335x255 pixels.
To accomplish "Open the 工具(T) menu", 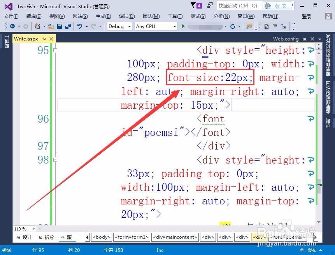I will point(175,16).
